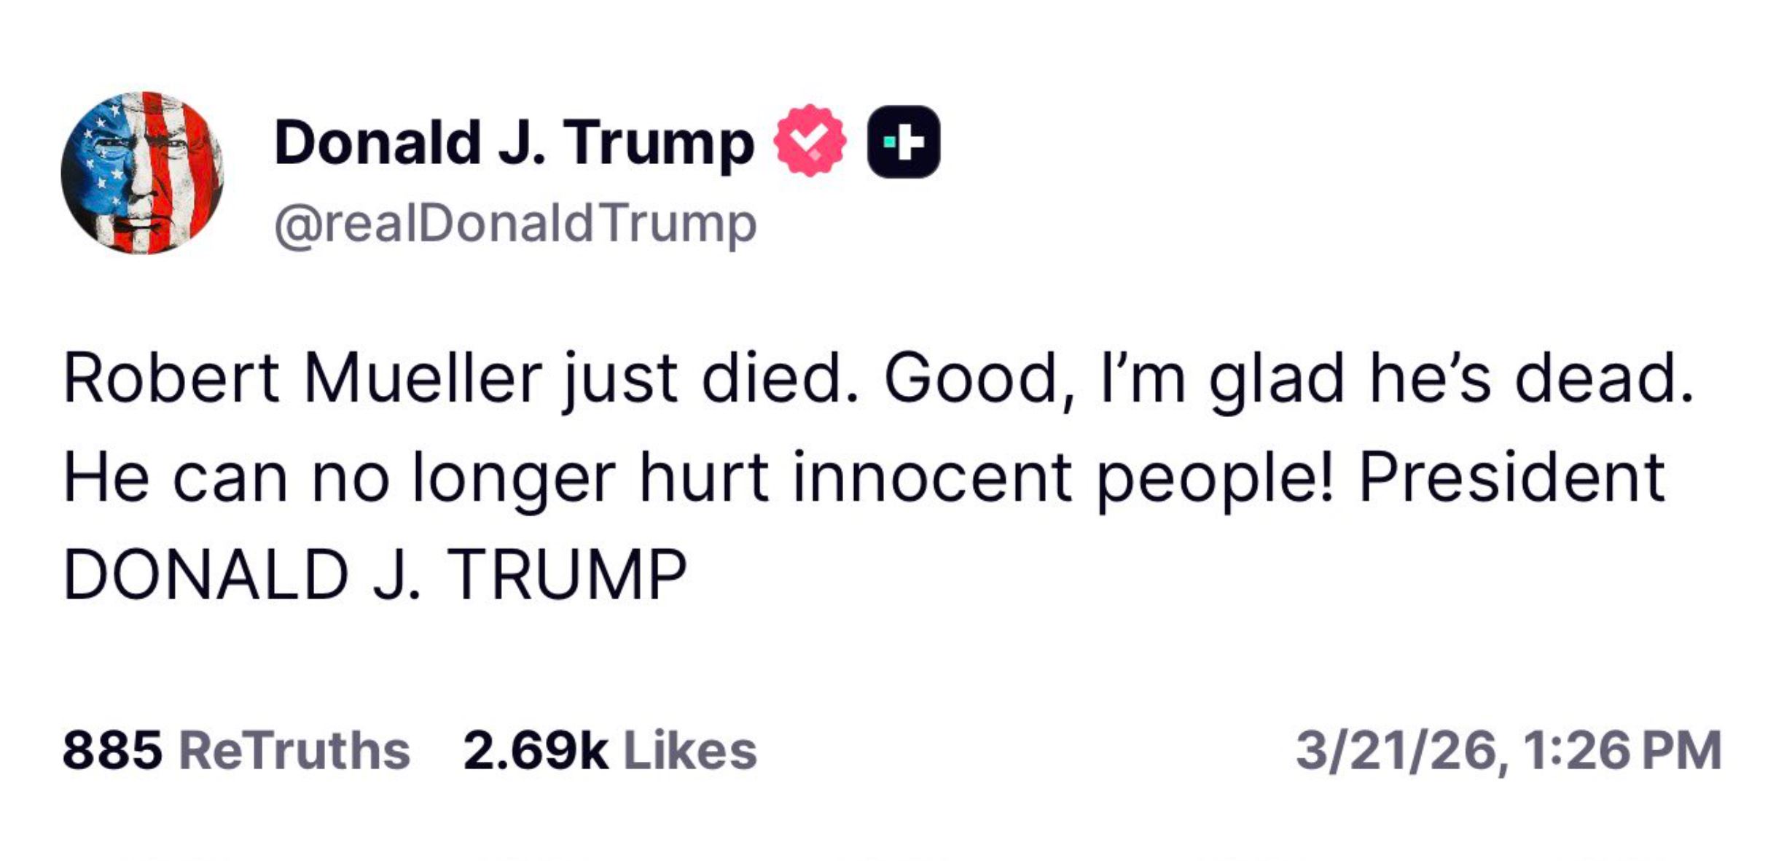The width and height of the screenshot is (1776, 861).
Task: View the 885 ReTruths list
Action: tap(236, 750)
